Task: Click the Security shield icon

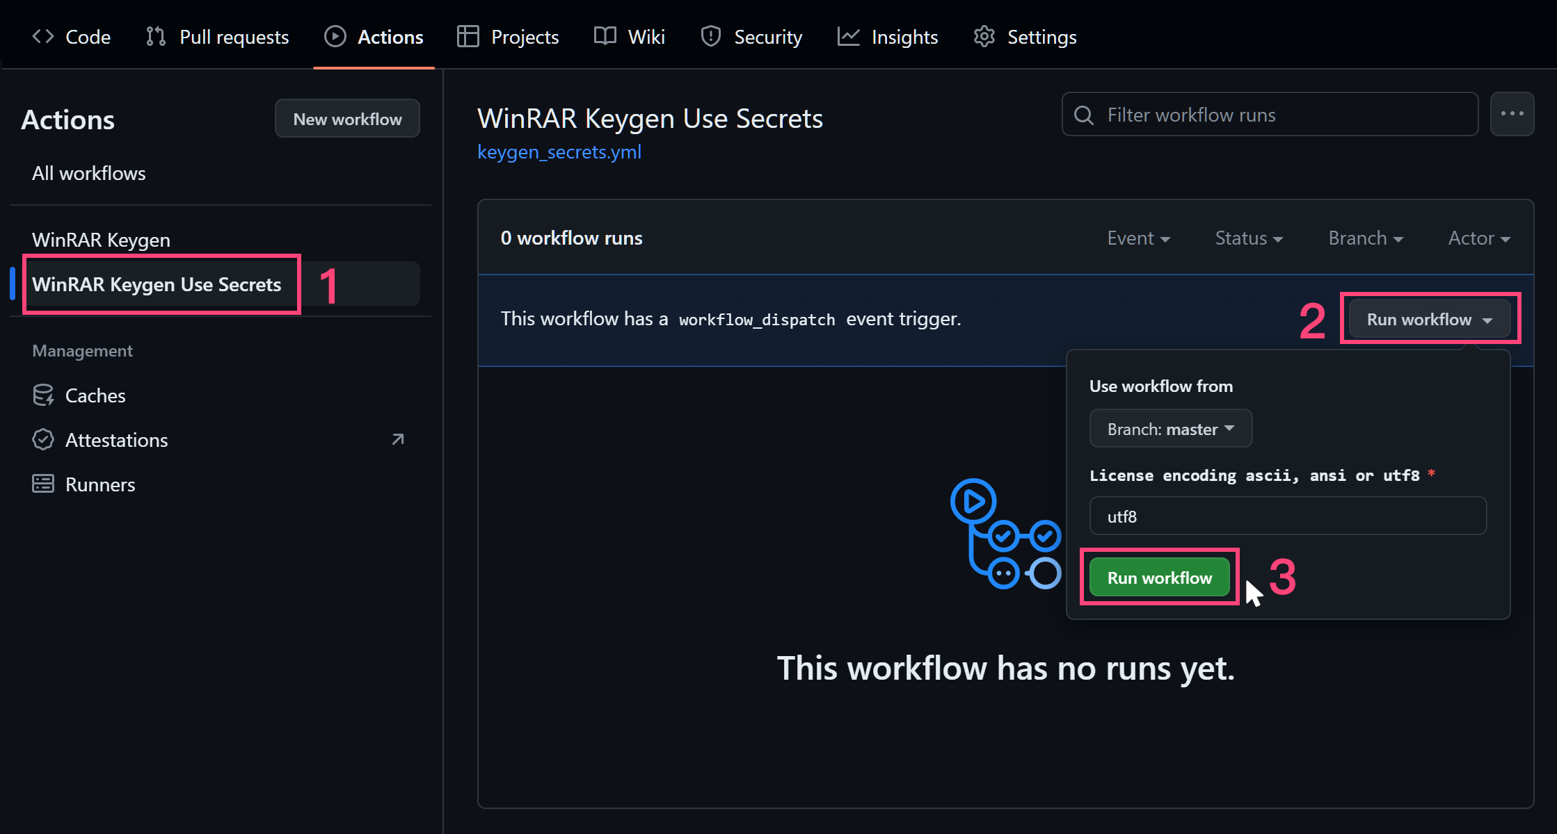Action: pos(710,36)
